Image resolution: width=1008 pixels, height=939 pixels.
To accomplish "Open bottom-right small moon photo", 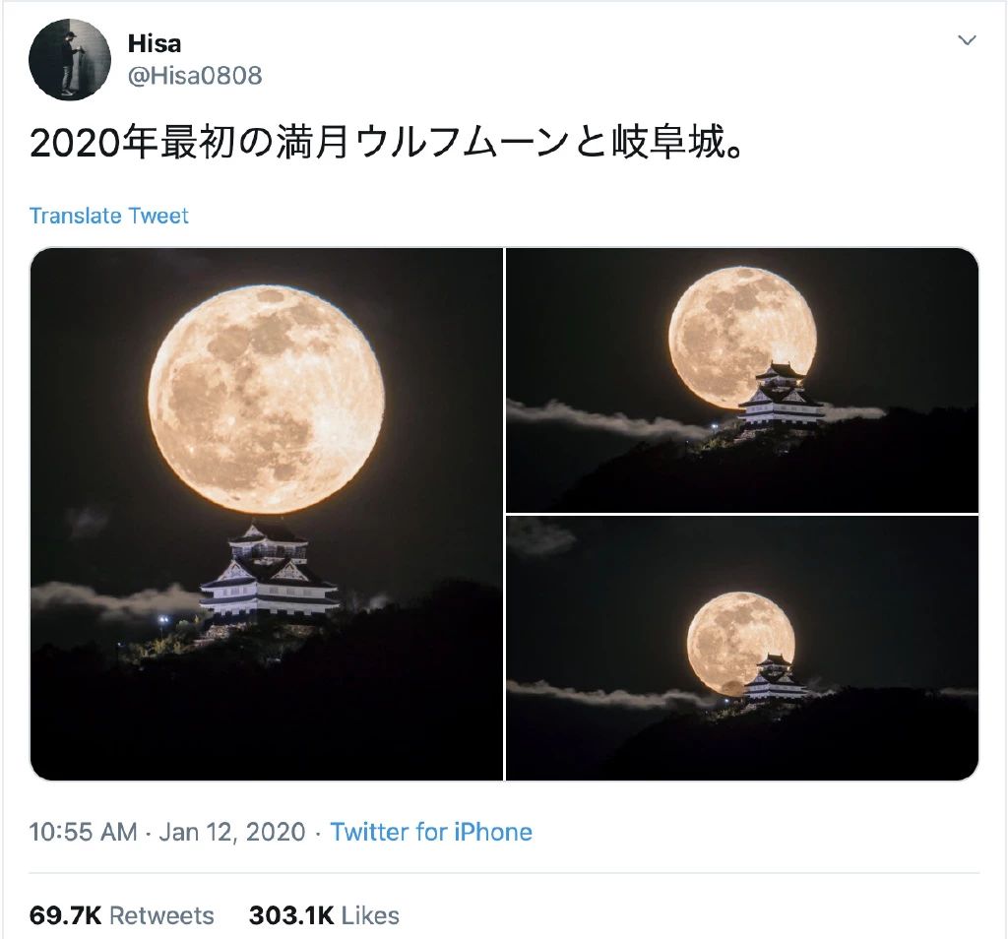I will click(x=742, y=648).
